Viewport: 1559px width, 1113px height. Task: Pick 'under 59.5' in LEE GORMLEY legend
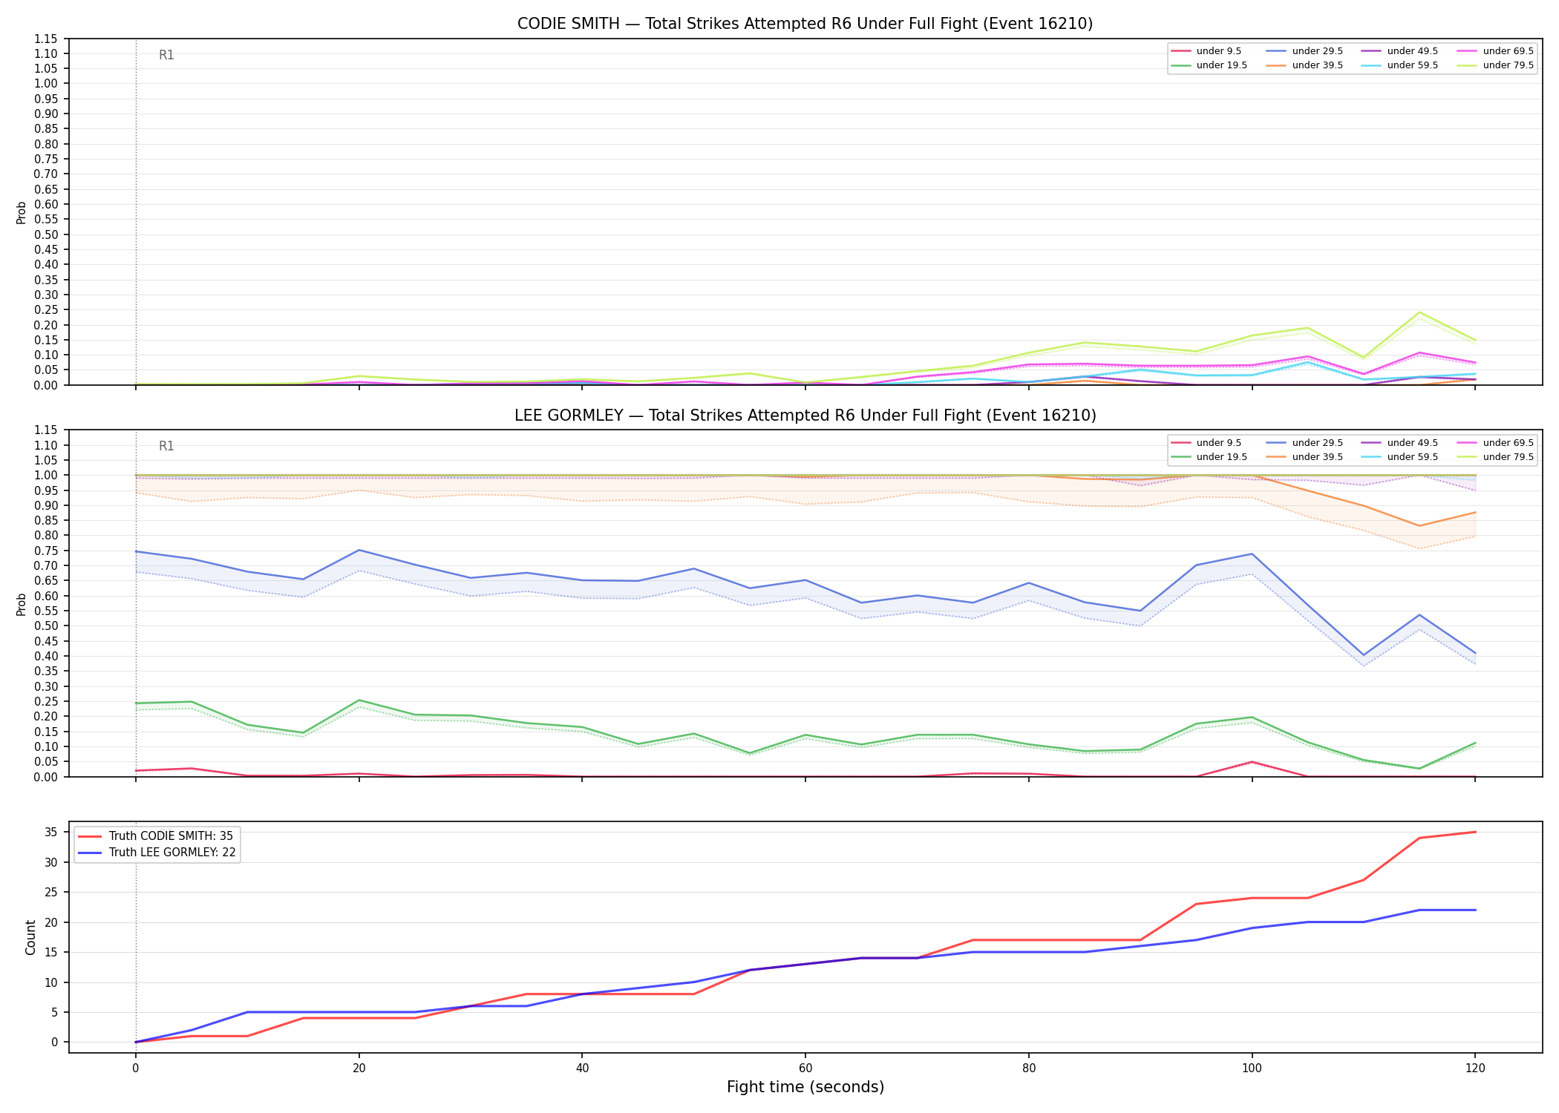1399,457
